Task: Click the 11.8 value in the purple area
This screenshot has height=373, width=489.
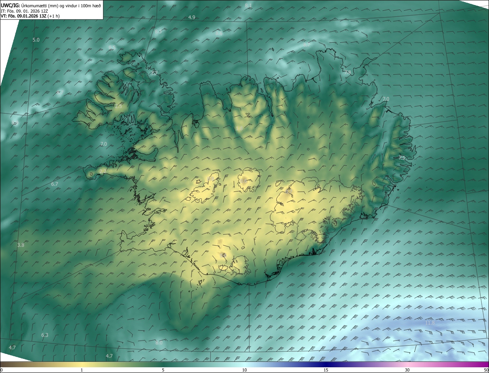Action: pos(430,323)
